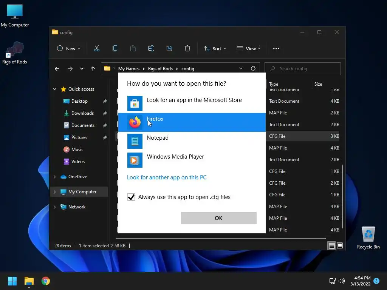
Task: Click the vertical file list scrollbar
Action: 342,196
